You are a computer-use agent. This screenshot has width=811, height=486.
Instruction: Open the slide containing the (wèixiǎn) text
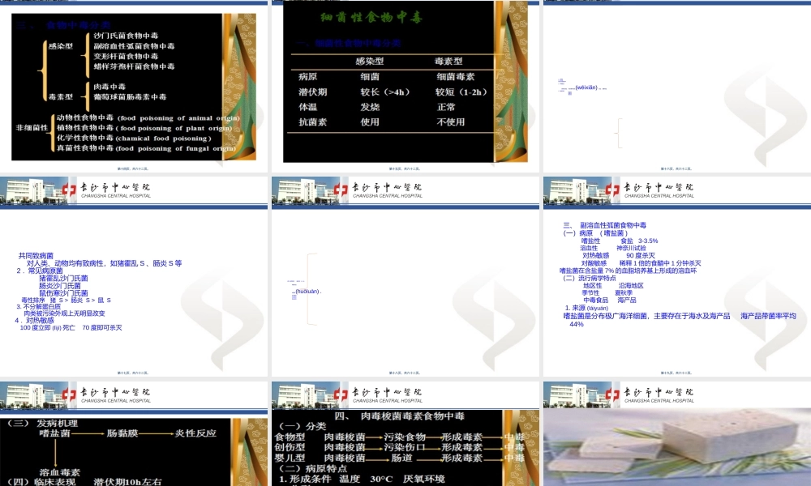coord(676,89)
